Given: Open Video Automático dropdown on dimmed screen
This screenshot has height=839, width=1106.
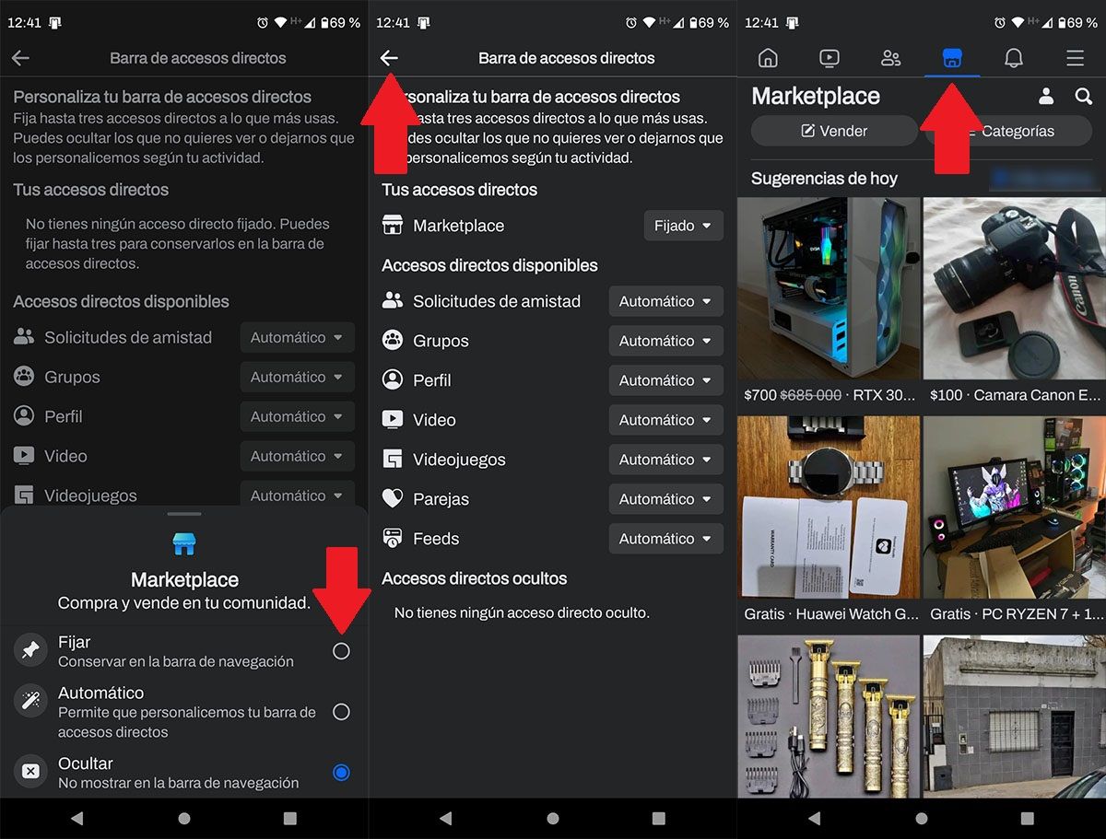Looking at the screenshot, I should (x=298, y=457).
